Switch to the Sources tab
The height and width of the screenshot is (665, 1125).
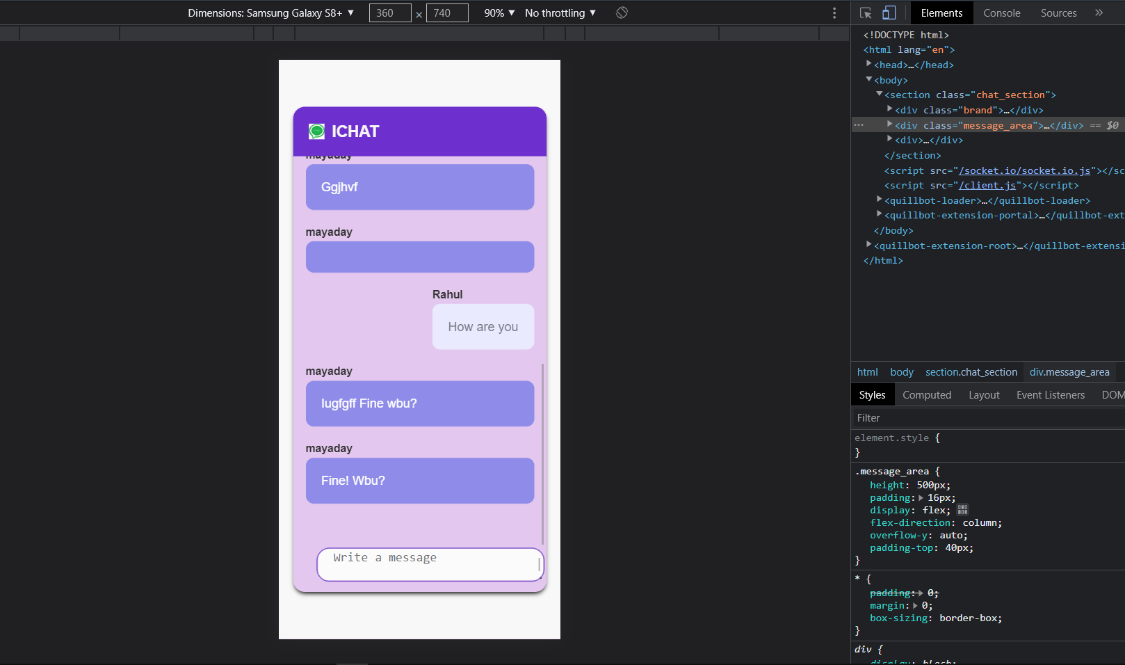[x=1058, y=13]
